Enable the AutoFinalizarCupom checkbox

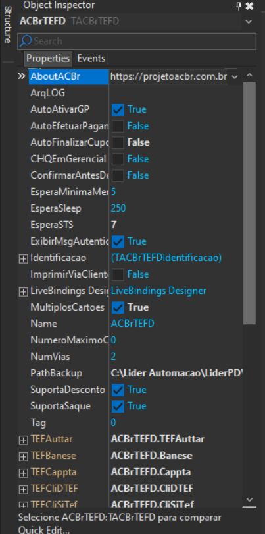(118, 142)
